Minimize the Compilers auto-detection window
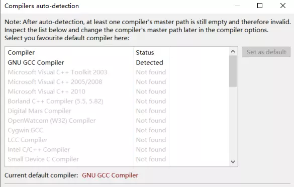This screenshot has width=294, height=187. (237, 6)
